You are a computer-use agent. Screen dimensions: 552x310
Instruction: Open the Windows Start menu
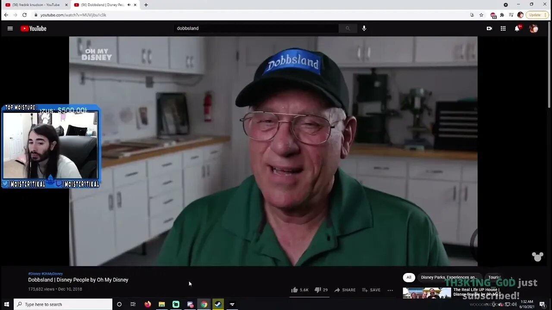pyautogui.click(x=6, y=304)
